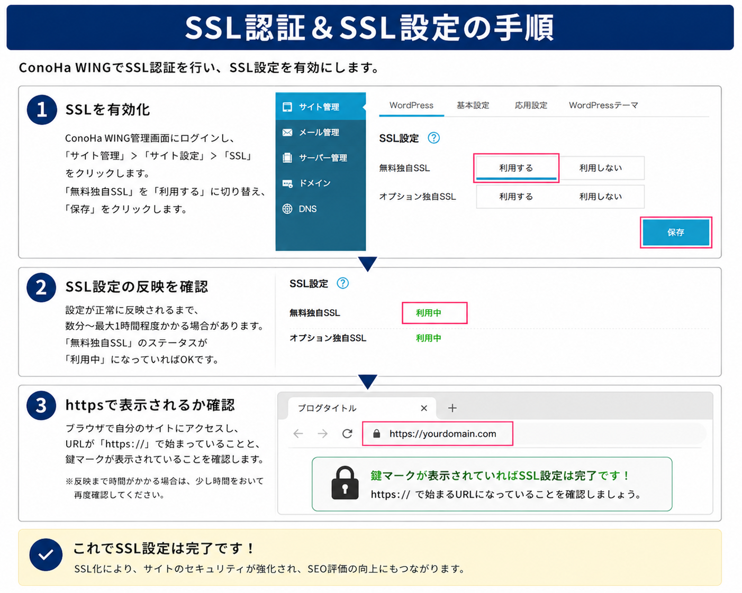The width and height of the screenshot is (742, 593).
Task: Open help icon beside SSL設定 in step 1
Action: point(433,138)
